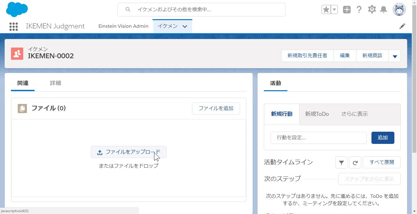Viewport: 417px width, 214px height.
Task: Open the ファイル (0) related list link
Action: pos(49,108)
